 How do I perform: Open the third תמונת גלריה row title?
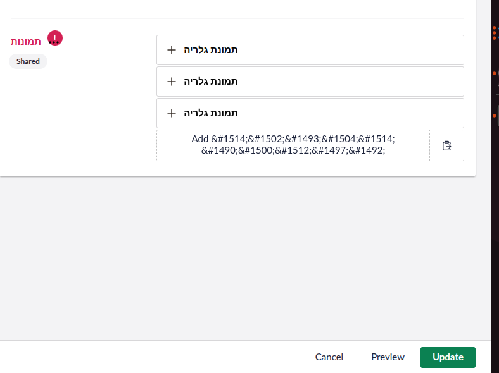(x=211, y=113)
